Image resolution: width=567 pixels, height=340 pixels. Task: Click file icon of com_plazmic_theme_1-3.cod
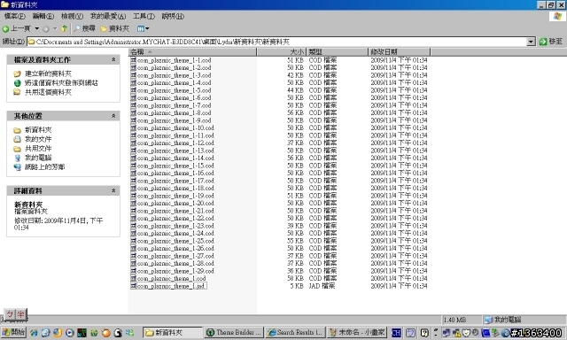pyautogui.click(x=134, y=75)
